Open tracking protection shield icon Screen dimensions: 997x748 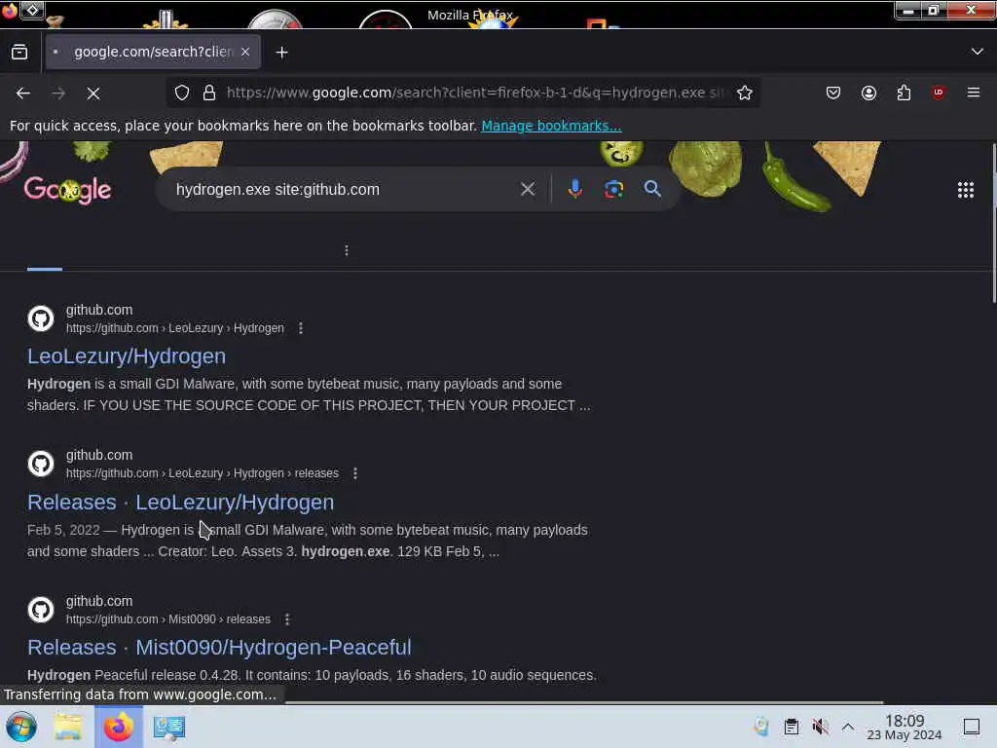pyautogui.click(x=182, y=93)
